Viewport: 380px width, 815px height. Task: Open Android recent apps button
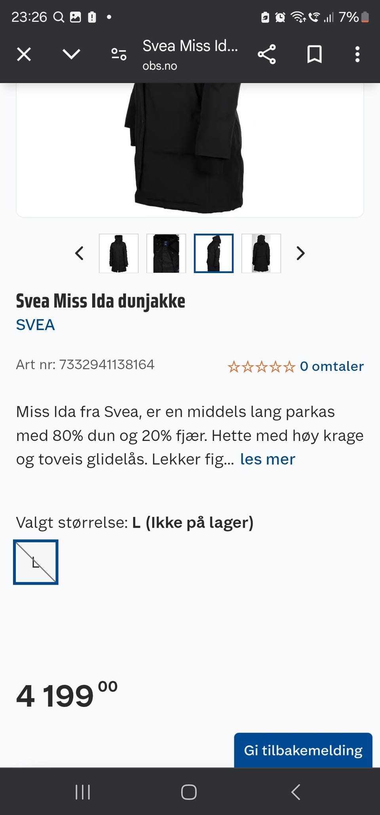click(x=83, y=792)
